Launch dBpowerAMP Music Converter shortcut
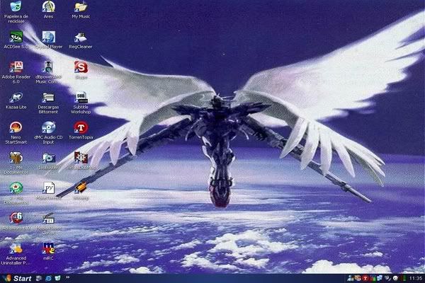Viewport: 425px width, 283px height. tap(48, 72)
